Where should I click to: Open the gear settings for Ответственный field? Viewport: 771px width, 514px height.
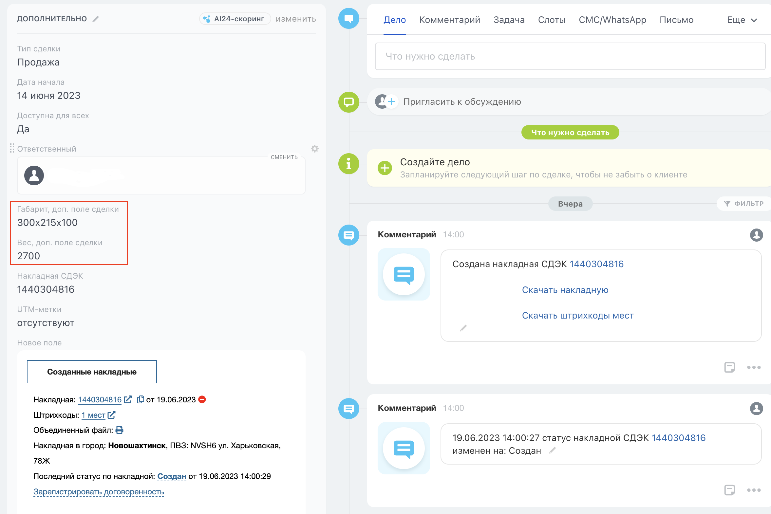[x=314, y=149]
